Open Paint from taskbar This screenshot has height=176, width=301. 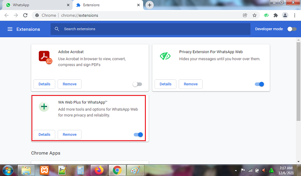tap(135, 170)
